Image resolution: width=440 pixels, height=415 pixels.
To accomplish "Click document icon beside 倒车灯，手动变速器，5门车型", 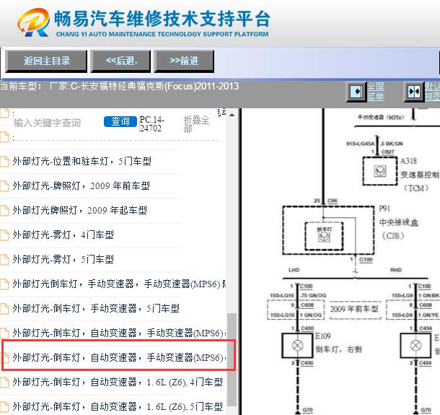I will [4, 309].
